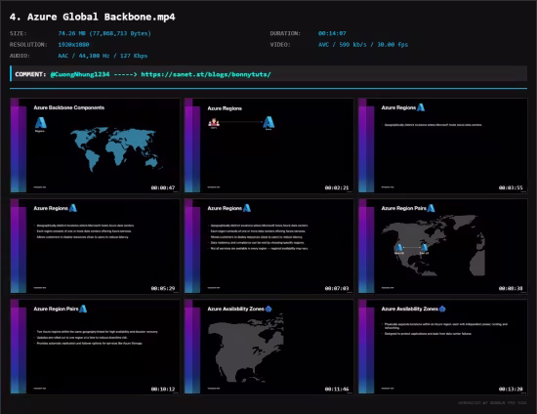Open the thumbnail timestamped 00:02:21
Image resolution: width=537 pixels, height=414 pixels.
point(268,145)
